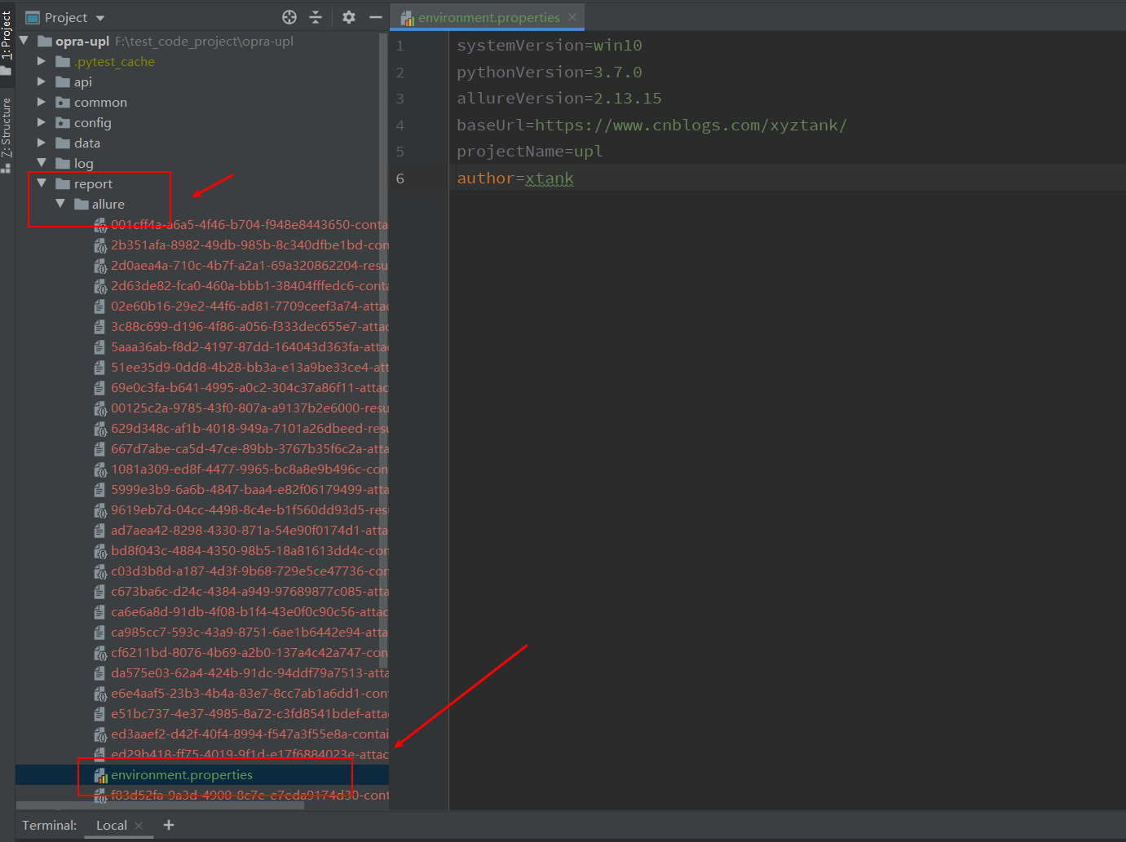Image resolution: width=1126 pixels, height=842 pixels.
Task: Select the api folder icon
Action: tap(63, 82)
